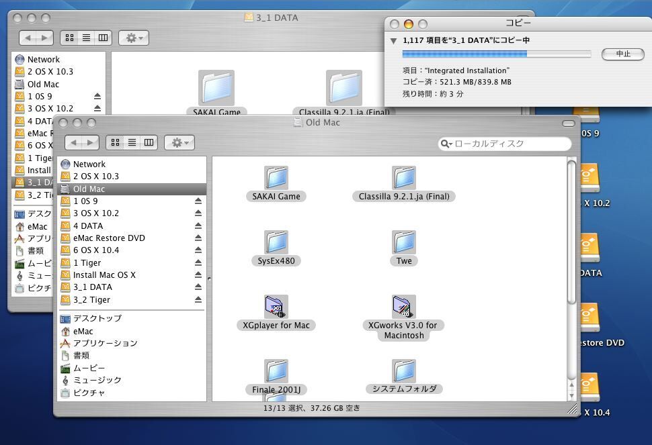Go back using the Old Mac back arrow
652x445 pixels.
pos(75,142)
